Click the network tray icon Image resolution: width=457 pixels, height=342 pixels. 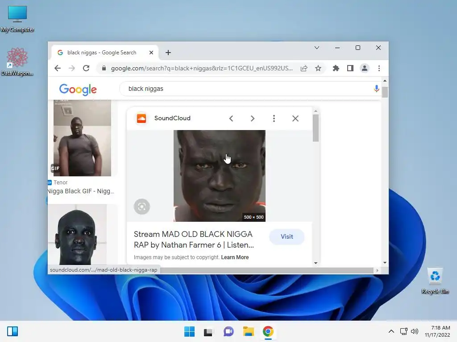[403, 331]
